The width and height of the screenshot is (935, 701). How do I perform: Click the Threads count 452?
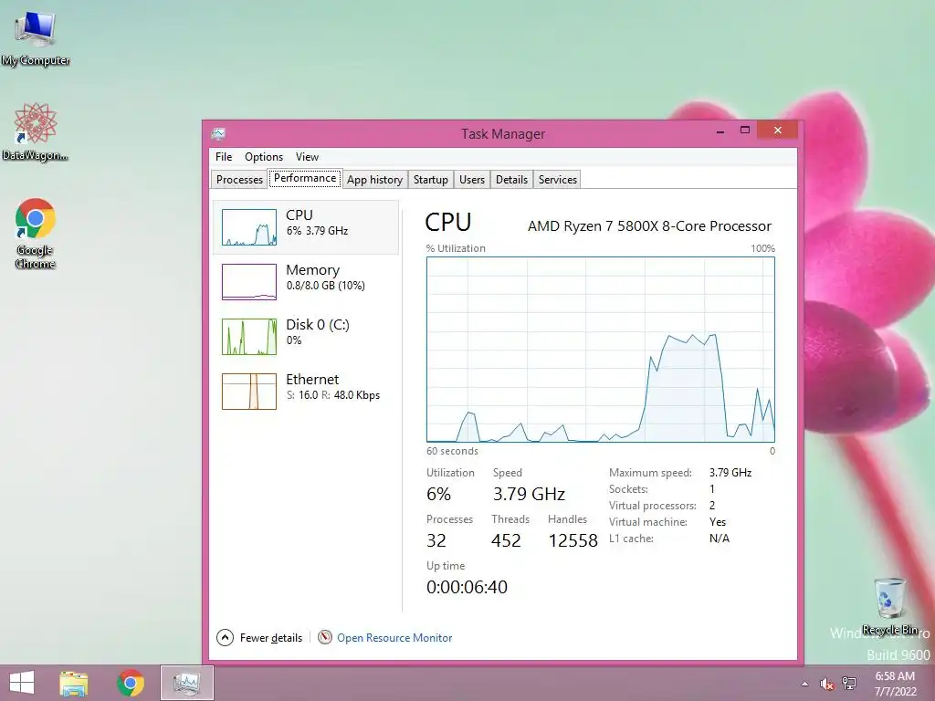[x=506, y=540]
